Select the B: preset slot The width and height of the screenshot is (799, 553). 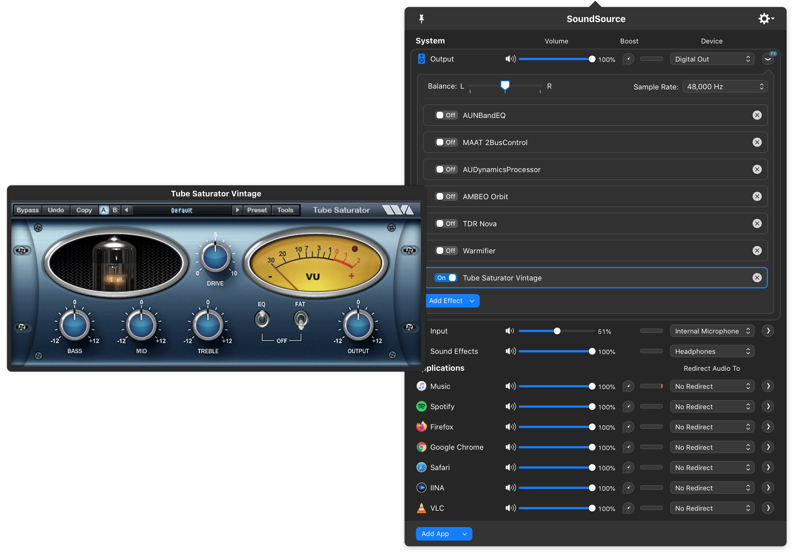pyautogui.click(x=116, y=210)
